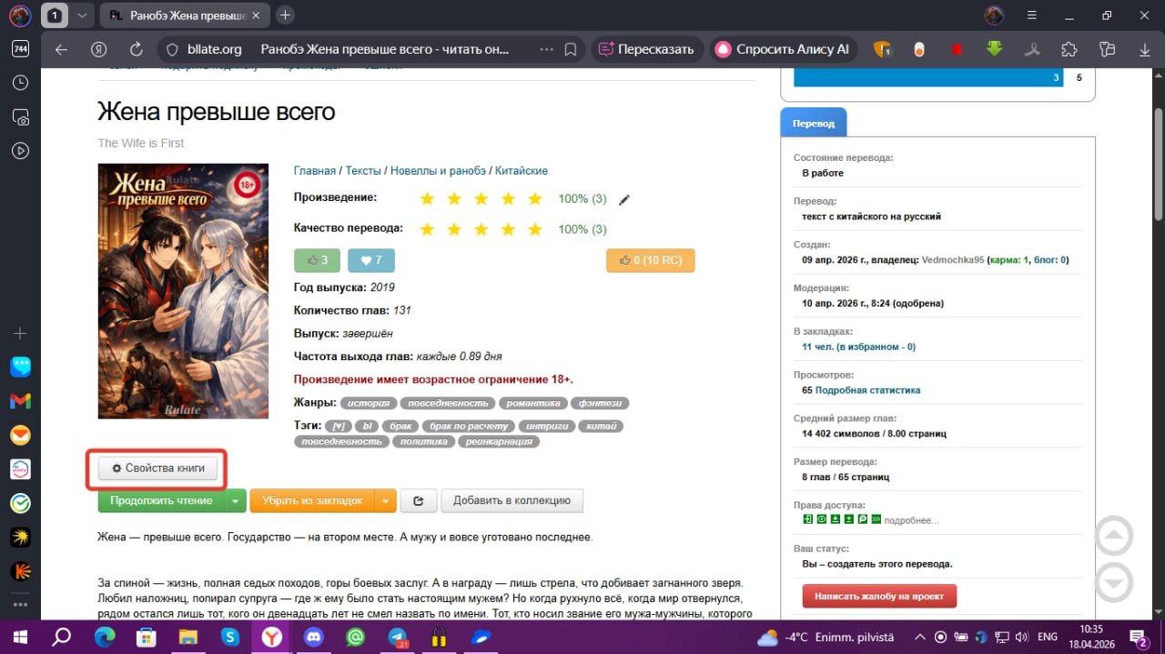Image resolution: width=1165 pixels, height=654 pixels.
Task: Click Спросить Алису AI button
Action: pyautogui.click(x=784, y=49)
